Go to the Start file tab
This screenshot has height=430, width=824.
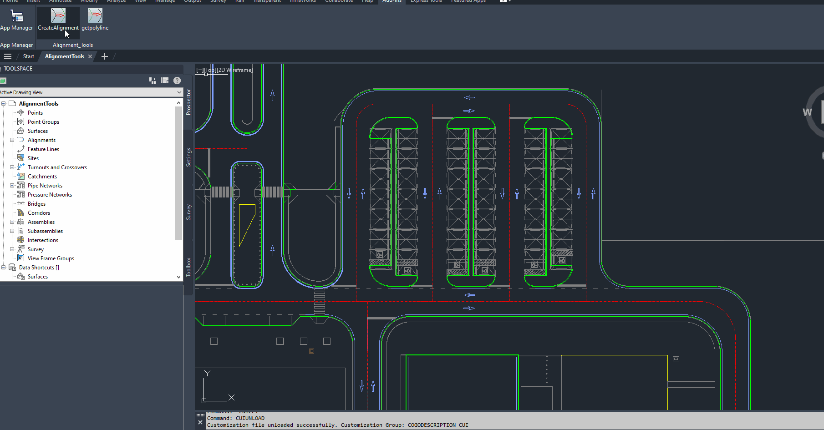pyautogui.click(x=29, y=56)
